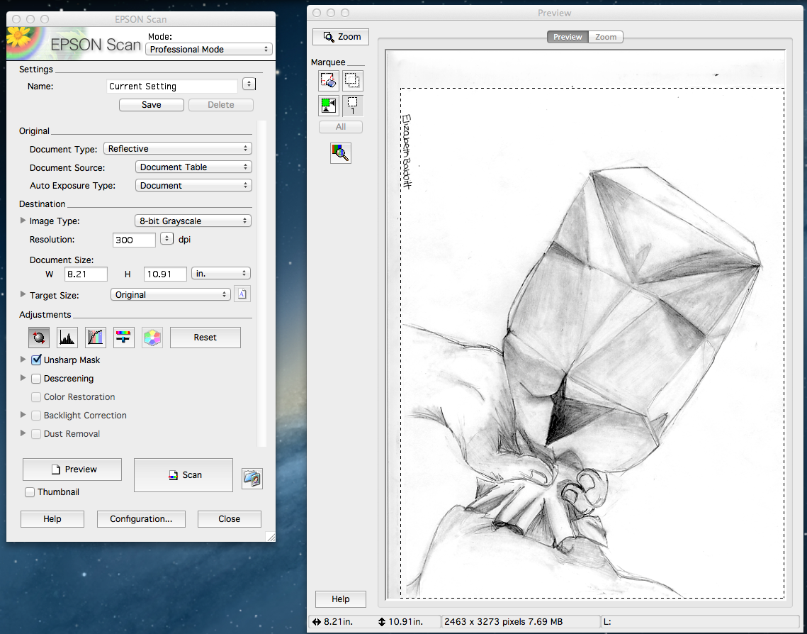Reset all adjustments
Image resolution: width=807 pixels, height=634 pixels.
[205, 338]
